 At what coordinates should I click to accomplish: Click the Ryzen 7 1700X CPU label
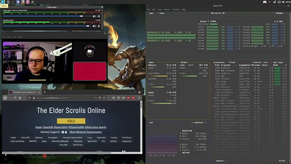click(x=208, y=21)
